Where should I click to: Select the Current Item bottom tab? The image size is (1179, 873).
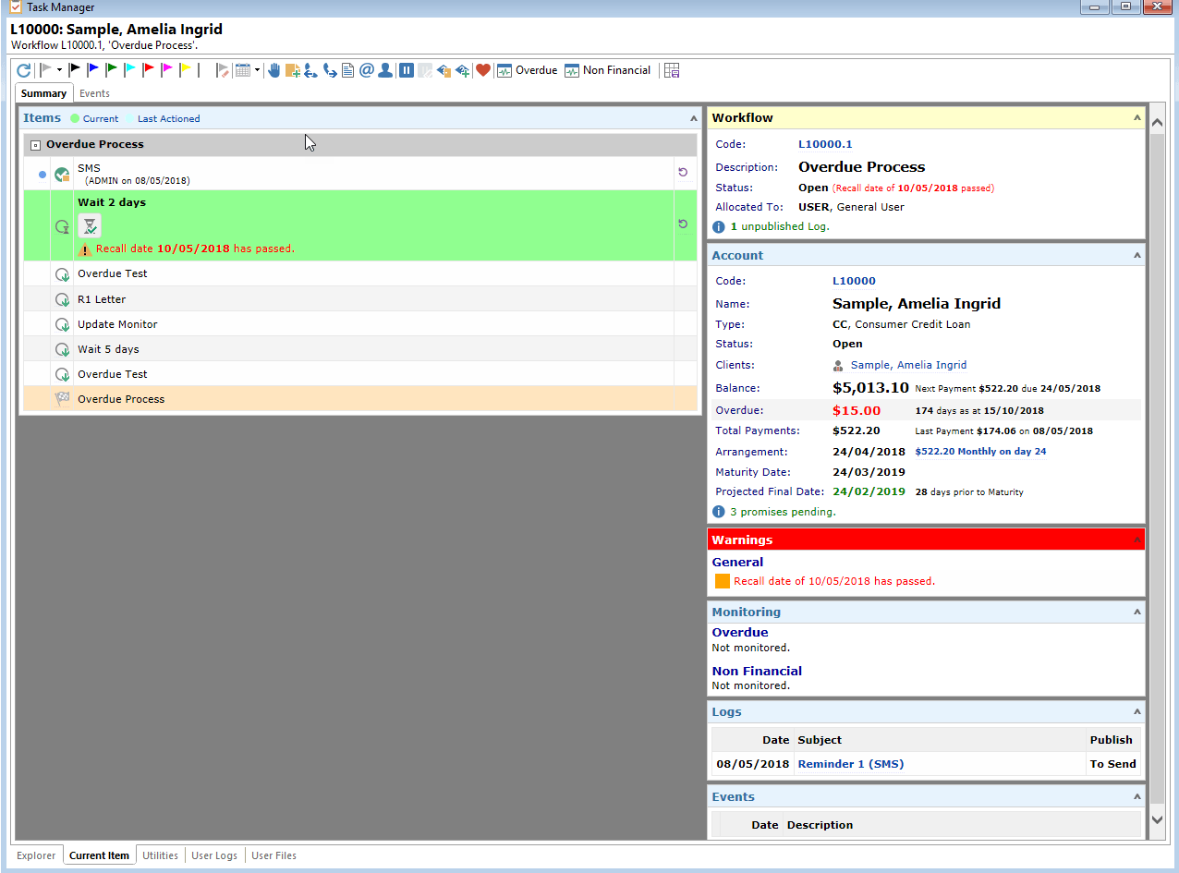pos(99,855)
